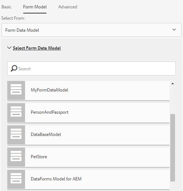This screenshot has width=183, height=191.
Task: Click the DataForms Model for AEM icon
Action: click(16, 179)
